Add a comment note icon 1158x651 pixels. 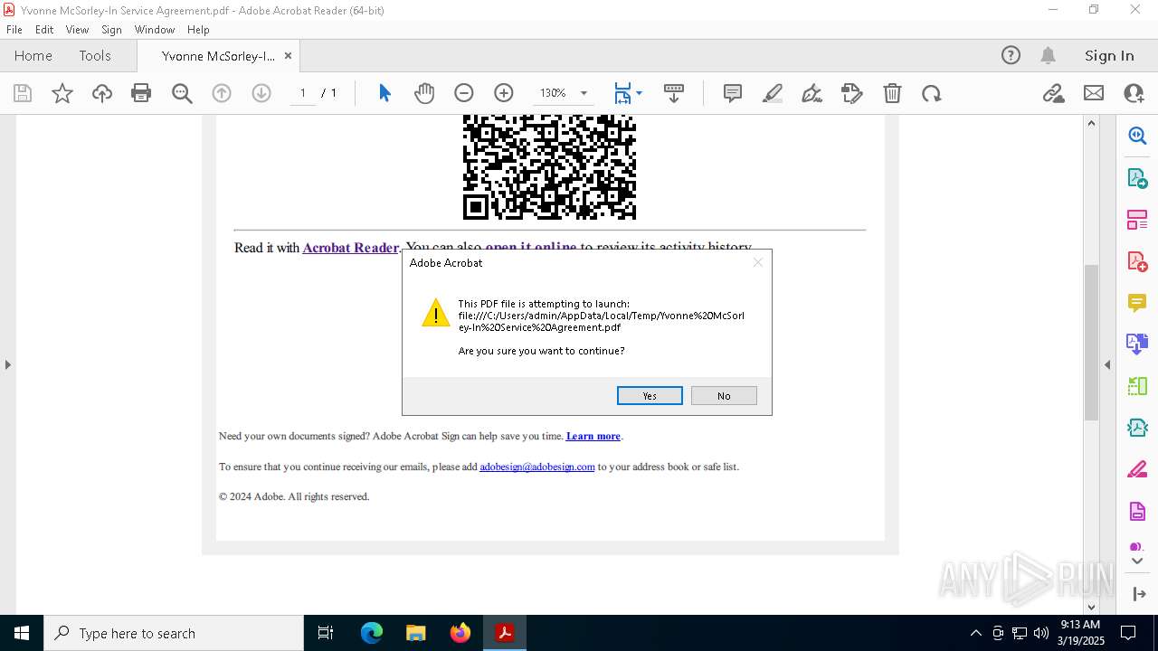click(733, 93)
